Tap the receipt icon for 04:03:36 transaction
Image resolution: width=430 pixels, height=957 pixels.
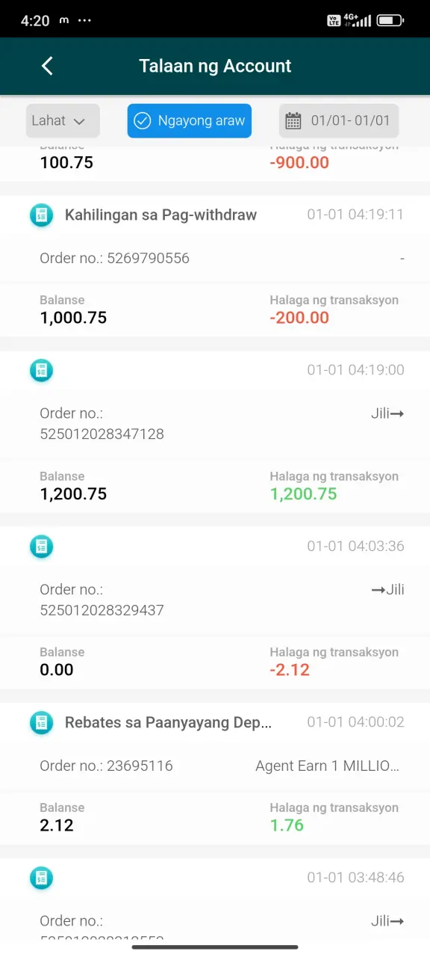pos(41,547)
